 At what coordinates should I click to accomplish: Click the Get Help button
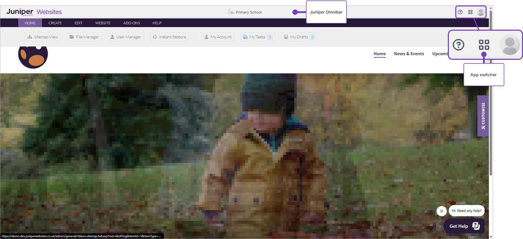464,226
